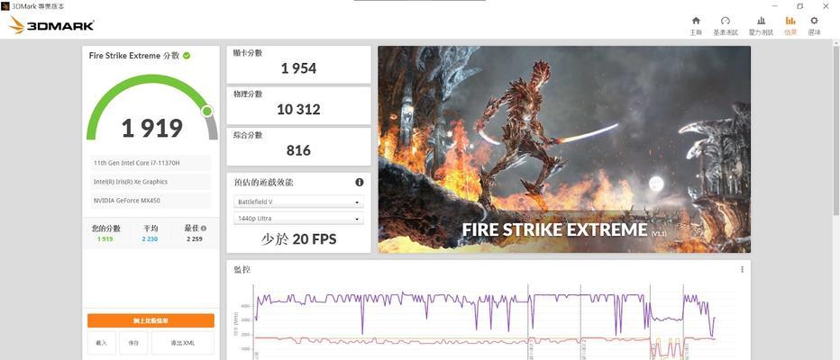Click the 11th Gen Intel Core i7-11370H row
This screenshot has height=360, width=840.
coord(151,163)
